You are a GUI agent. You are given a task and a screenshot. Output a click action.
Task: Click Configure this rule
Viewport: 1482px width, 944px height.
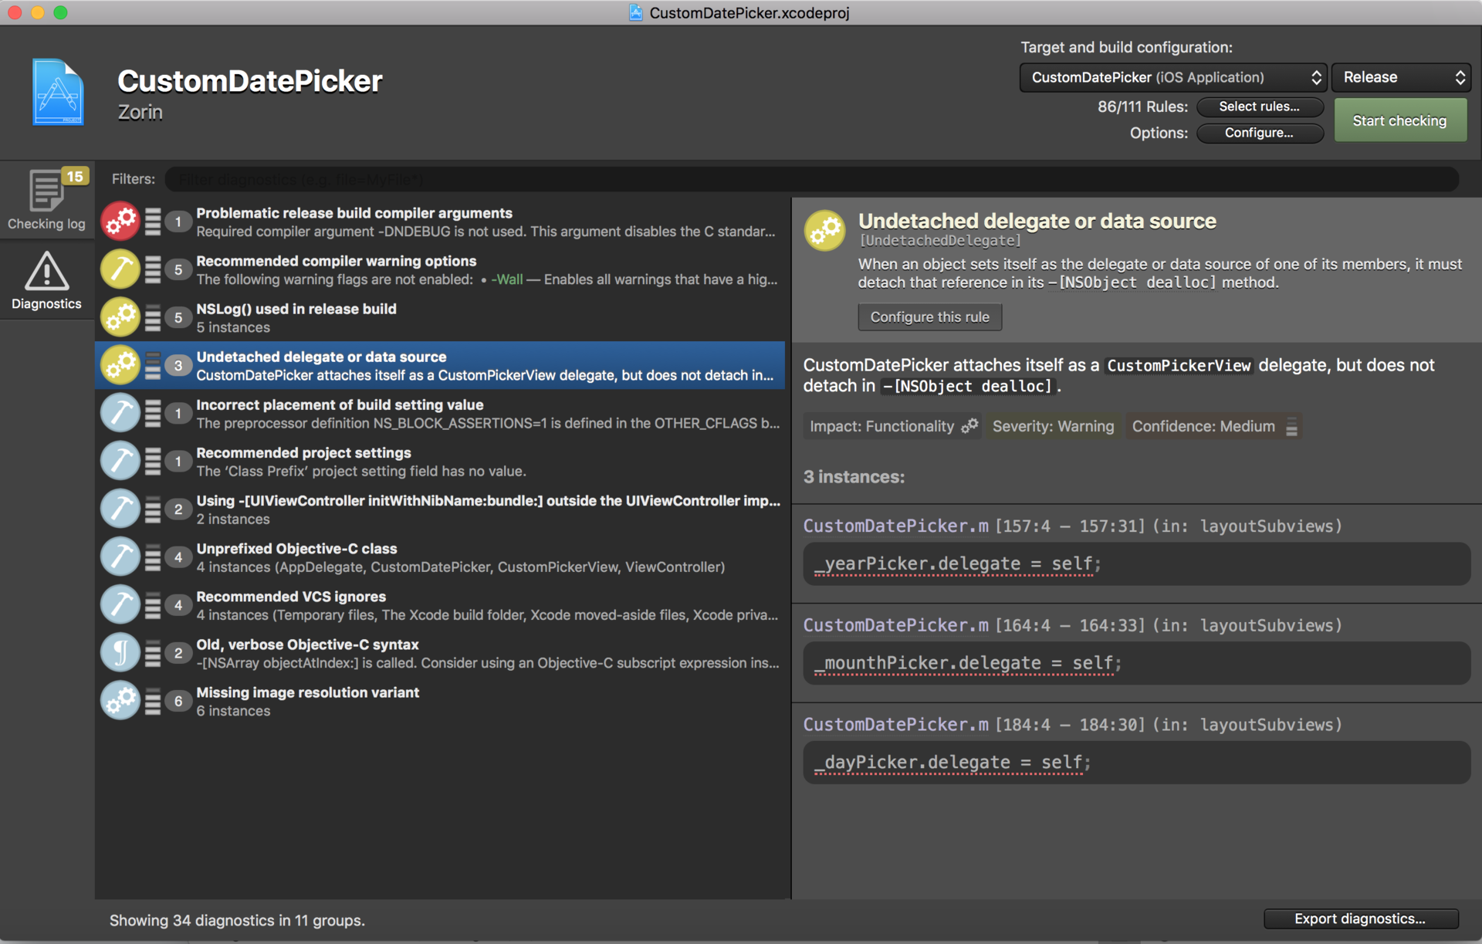pos(929,316)
